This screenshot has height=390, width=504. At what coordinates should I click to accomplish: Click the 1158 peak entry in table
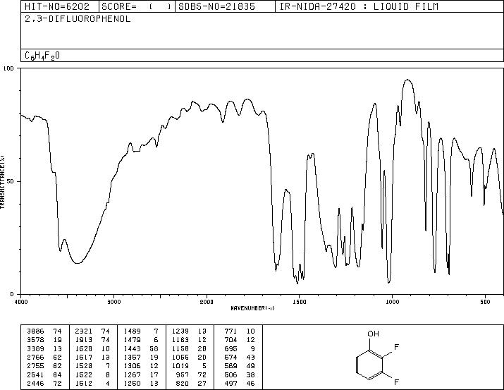click(190, 348)
